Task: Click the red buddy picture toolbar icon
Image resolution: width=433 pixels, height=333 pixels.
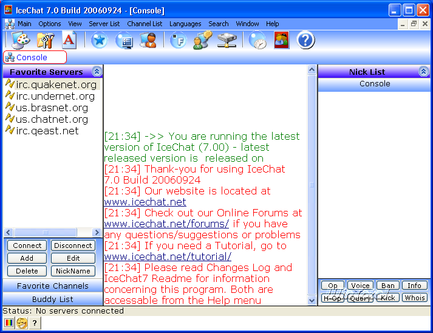Action: click(x=282, y=40)
